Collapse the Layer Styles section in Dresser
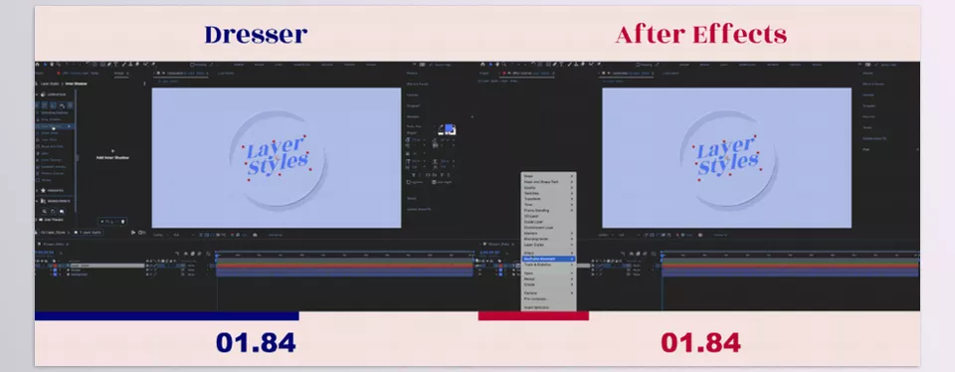Image resolution: width=955 pixels, height=372 pixels. (37, 94)
